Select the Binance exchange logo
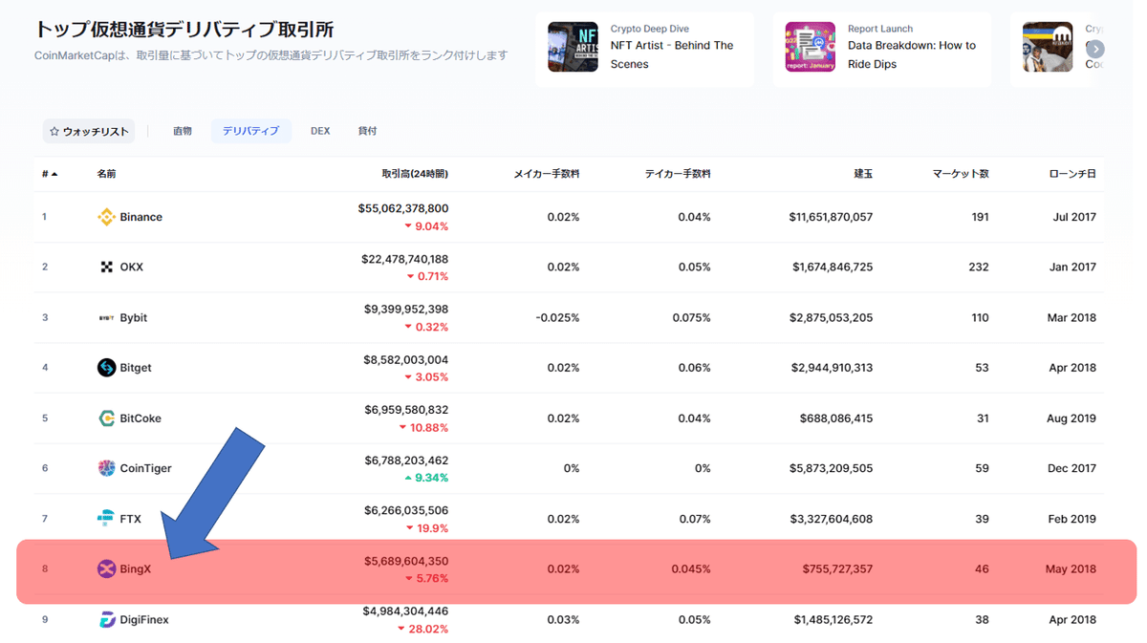The image size is (1147, 643). coord(107,217)
